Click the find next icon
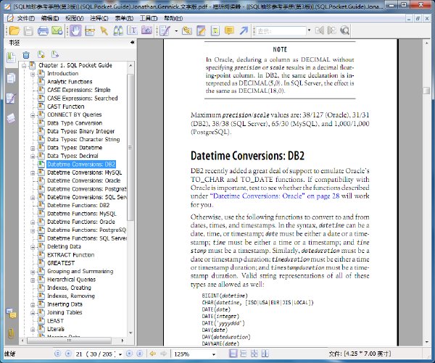Screen dimensions: 435x363 coord(332,30)
